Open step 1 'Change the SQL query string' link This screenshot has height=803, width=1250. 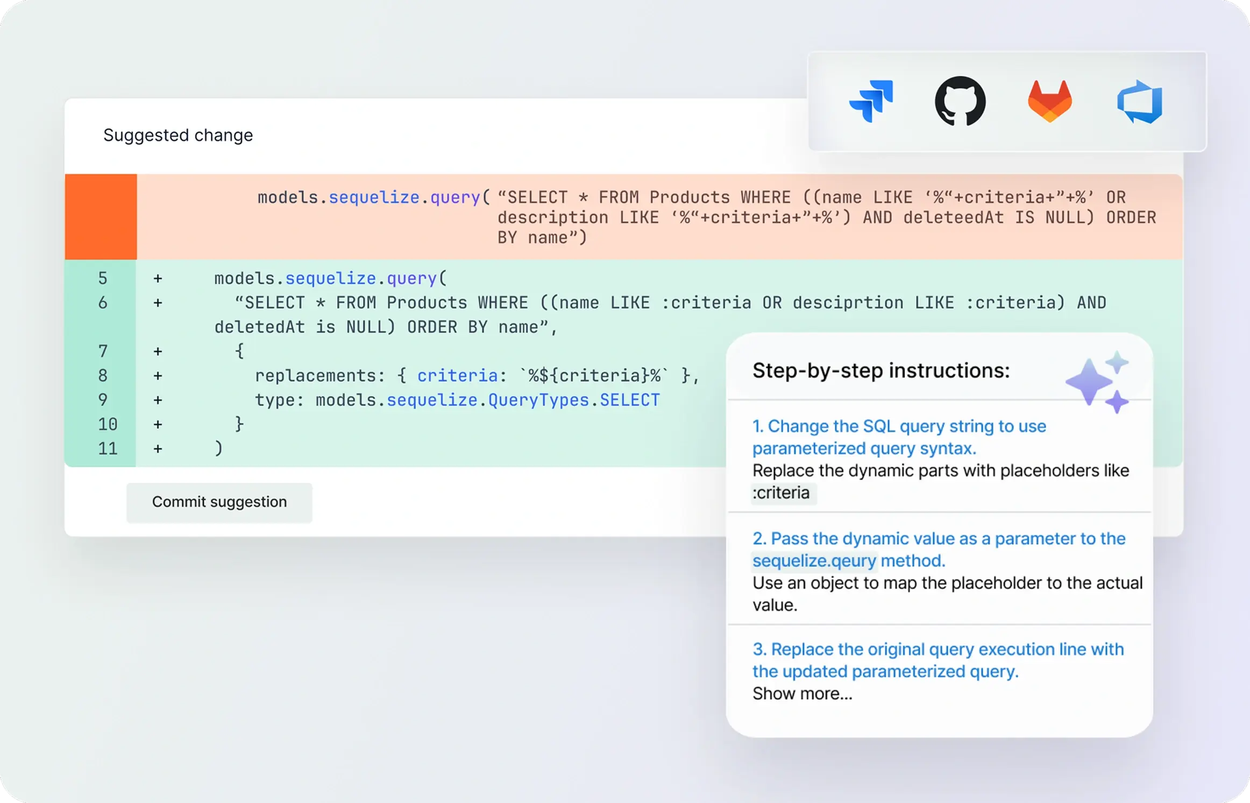(899, 437)
